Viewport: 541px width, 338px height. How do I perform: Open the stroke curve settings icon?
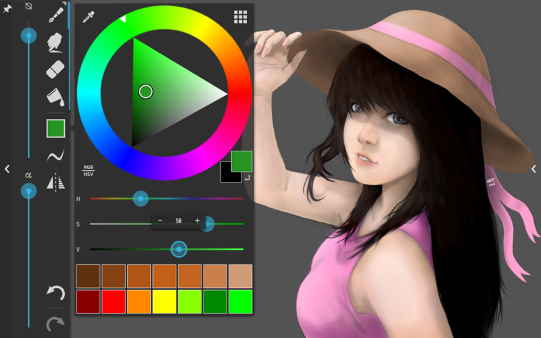tap(55, 155)
